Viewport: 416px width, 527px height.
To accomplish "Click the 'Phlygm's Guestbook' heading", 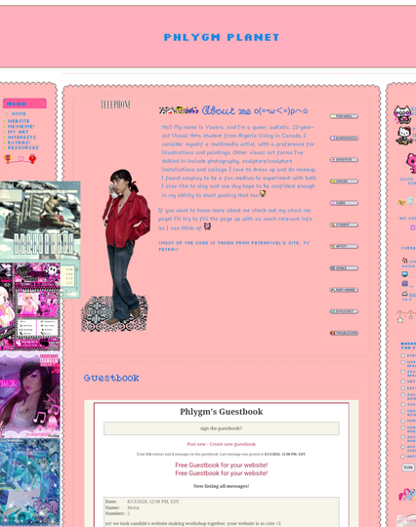I will (x=222, y=412).
